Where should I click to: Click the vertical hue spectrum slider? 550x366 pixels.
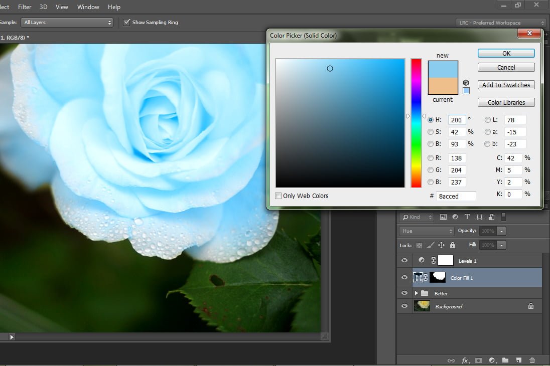(x=417, y=123)
